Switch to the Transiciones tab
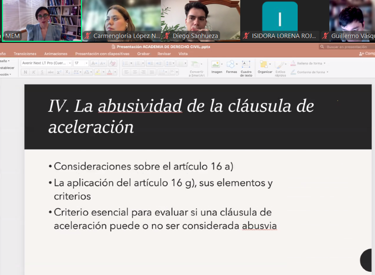This screenshot has width=375, height=275. point(25,54)
